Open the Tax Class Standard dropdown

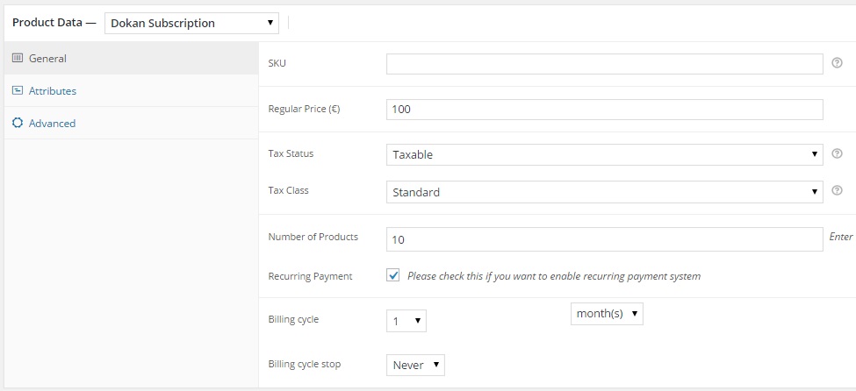point(604,192)
